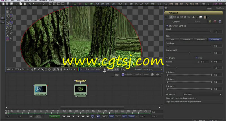
Task: Click the play forward button
Action: pyautogui.click(x=78, y=116)
